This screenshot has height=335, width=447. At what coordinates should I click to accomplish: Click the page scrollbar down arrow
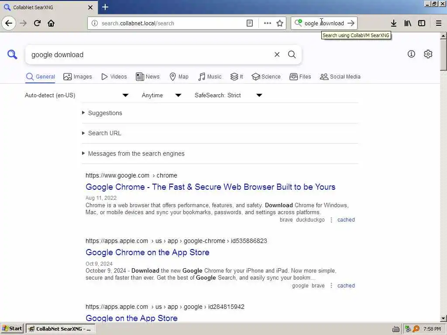click(444, 318)
